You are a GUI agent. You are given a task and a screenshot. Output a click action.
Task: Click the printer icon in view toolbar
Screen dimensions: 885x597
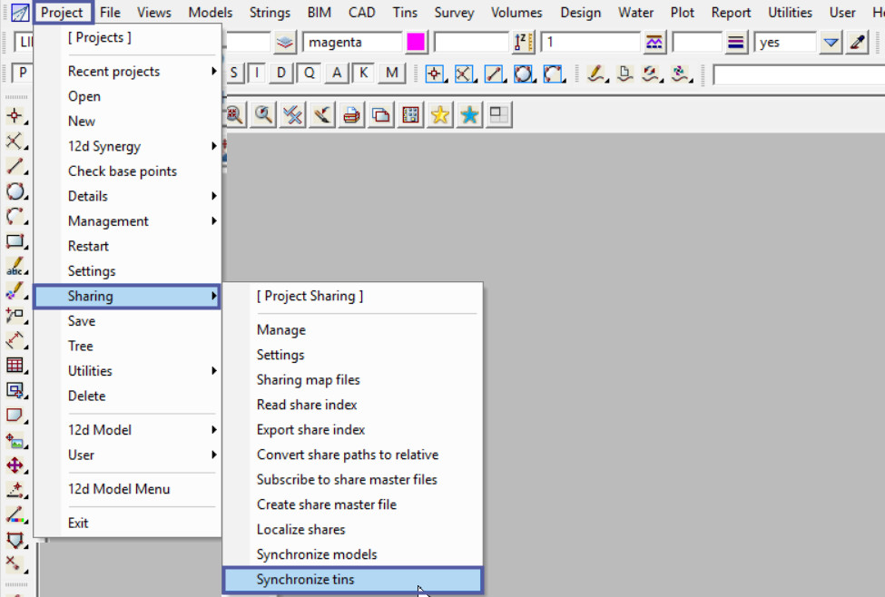click(x=351, y=114)
